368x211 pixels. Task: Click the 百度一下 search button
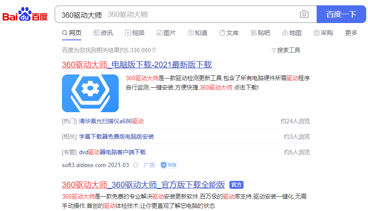(341, 14)
